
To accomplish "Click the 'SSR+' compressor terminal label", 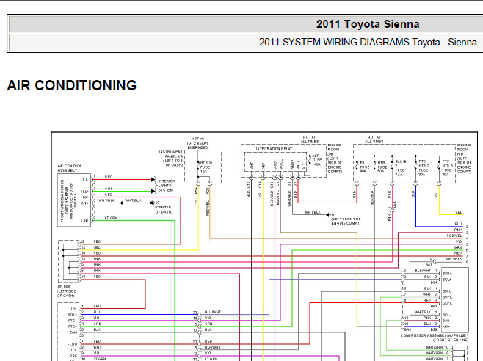I will (x=447, y=274).
